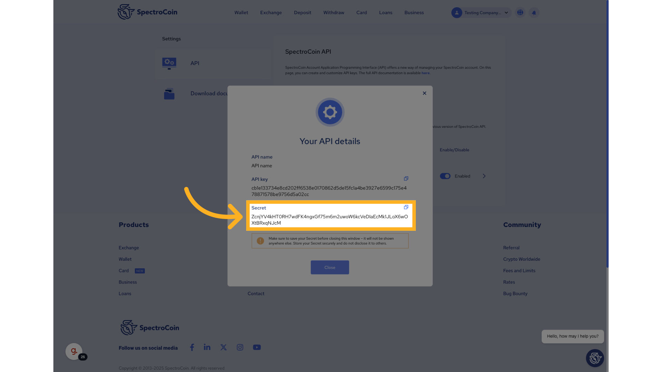This screenshot has width=662, height=372.
Task: Expand the API row chevron arrow
Action: [x=484, y=176]
